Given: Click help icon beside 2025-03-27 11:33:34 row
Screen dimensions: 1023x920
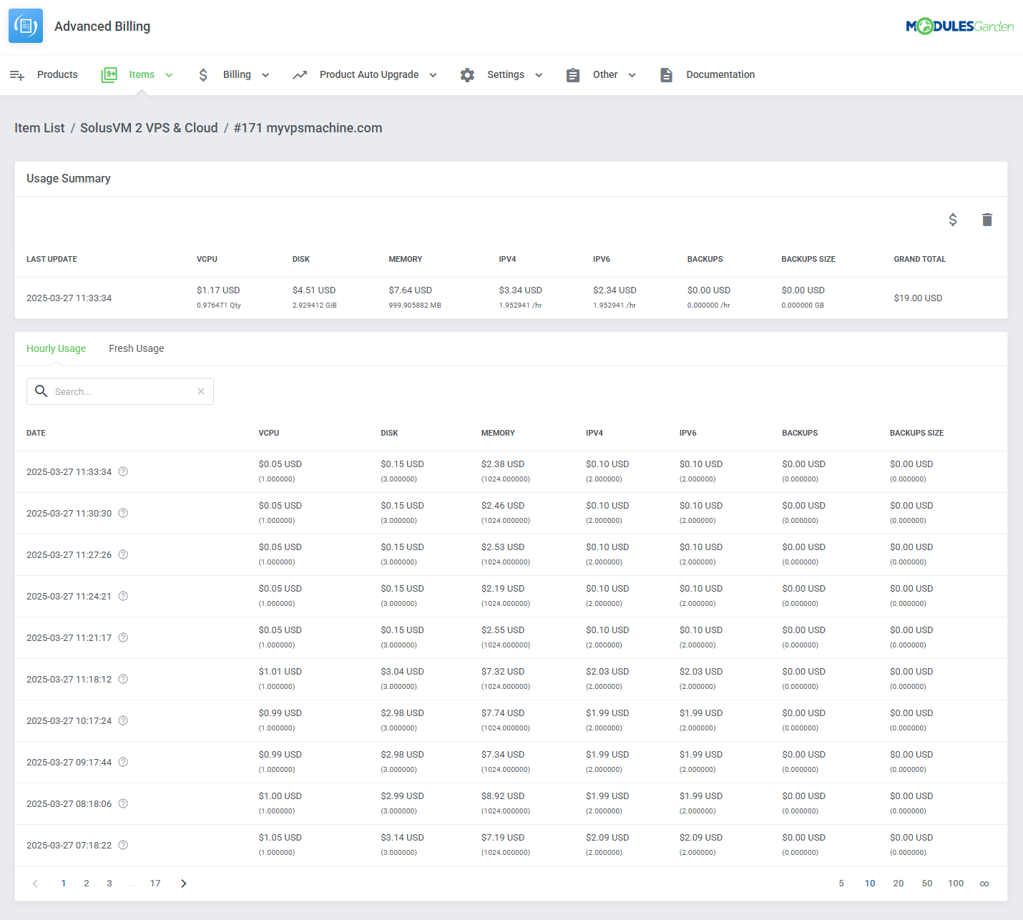Looking at the screenshot, I should (123, 471).
